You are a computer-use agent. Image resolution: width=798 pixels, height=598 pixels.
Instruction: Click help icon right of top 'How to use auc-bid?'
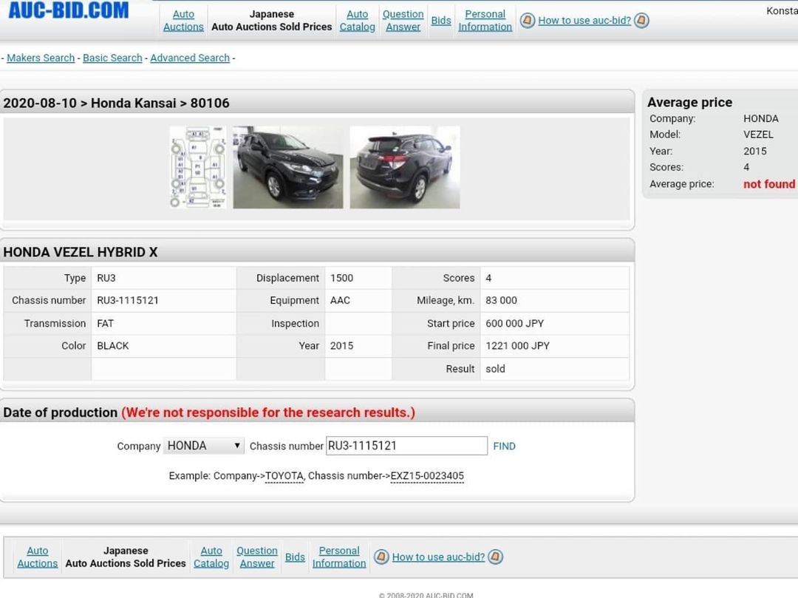pyautogui.click(x=642, y=21)
